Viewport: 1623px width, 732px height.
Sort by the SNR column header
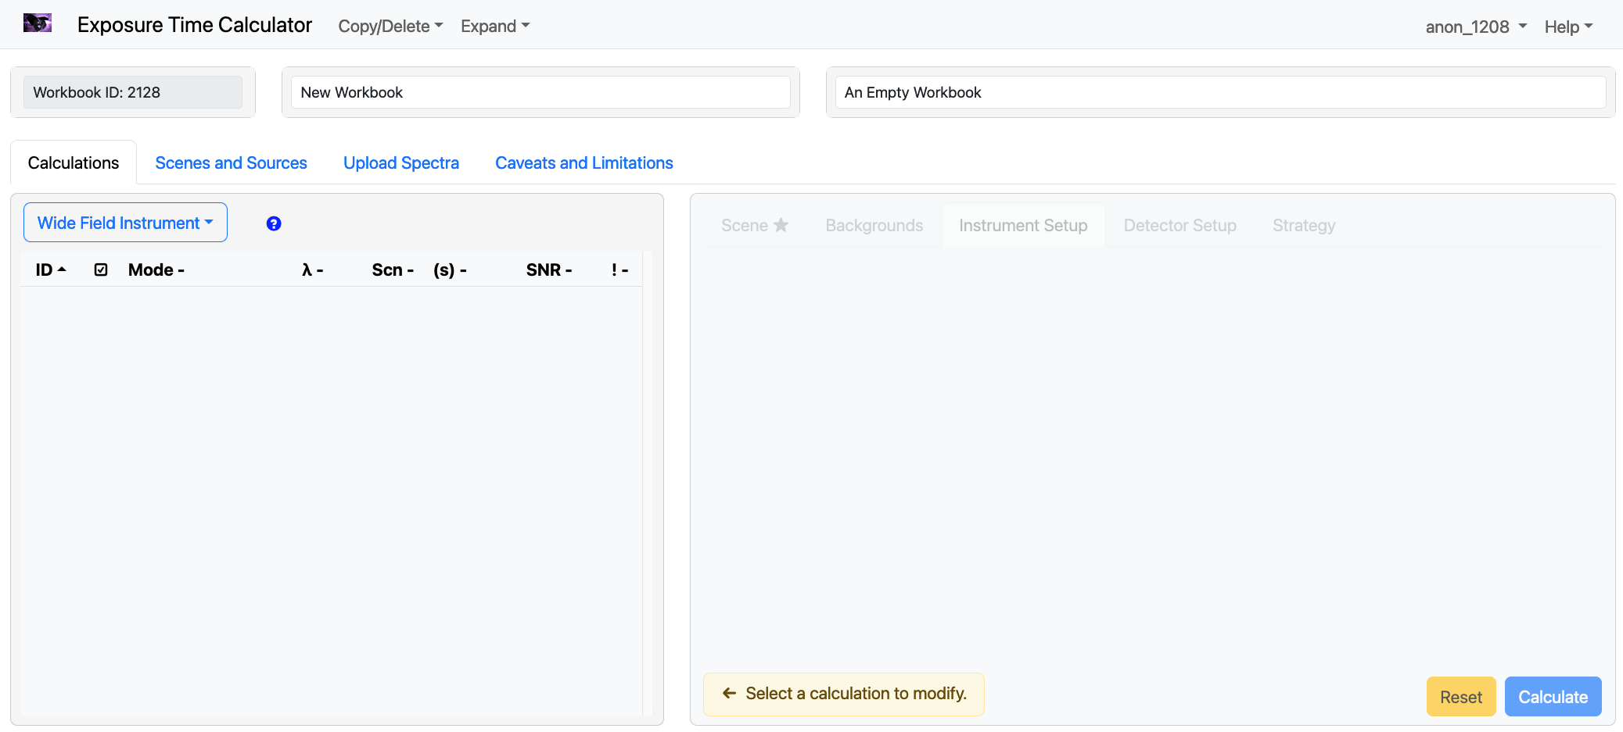[x=548, y=270]
